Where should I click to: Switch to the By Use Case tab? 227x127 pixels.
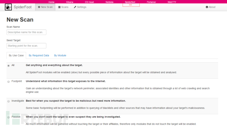coord(16,55)
